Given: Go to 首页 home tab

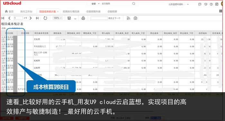Looking at the screenshot, I should click(9, 12).
